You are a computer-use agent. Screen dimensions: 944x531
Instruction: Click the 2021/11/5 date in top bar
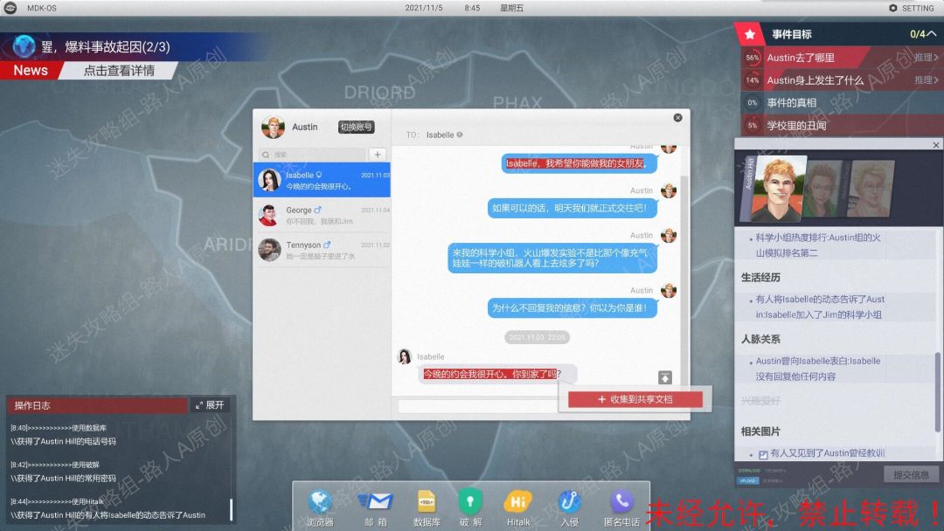pyautogui.click(x=424, y=8)
